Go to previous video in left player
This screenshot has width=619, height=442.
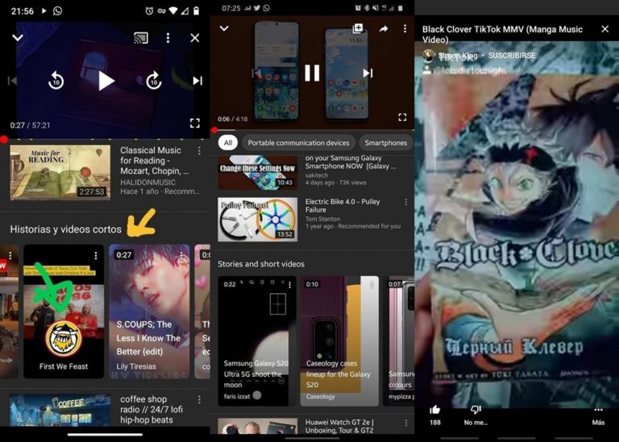(x=12, y=81)
